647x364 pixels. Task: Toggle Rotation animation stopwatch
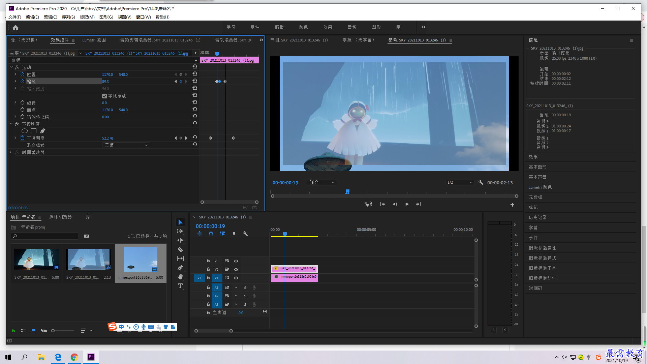pos(23,102)
